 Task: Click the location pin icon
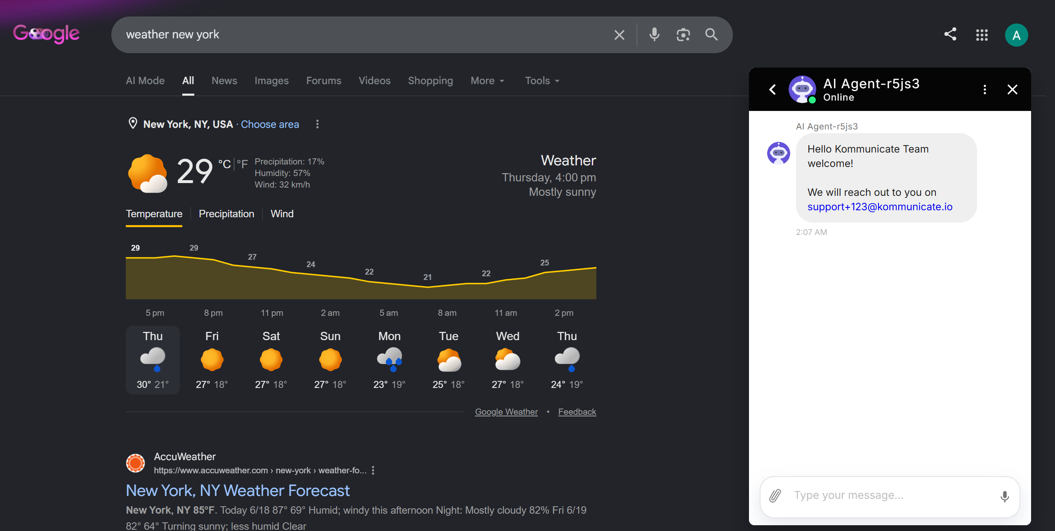tap(133, 123)
